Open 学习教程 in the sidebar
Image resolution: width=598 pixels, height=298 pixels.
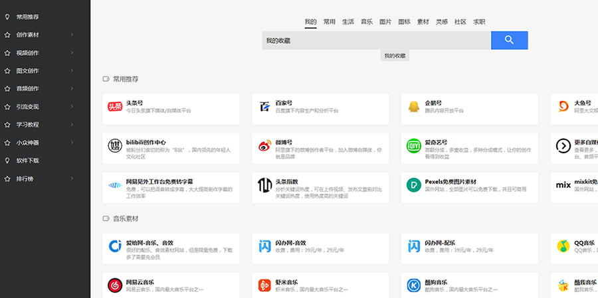27,125
